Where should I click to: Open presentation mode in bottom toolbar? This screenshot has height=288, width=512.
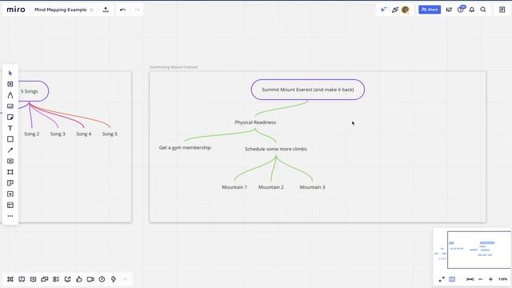click(22, 279)
